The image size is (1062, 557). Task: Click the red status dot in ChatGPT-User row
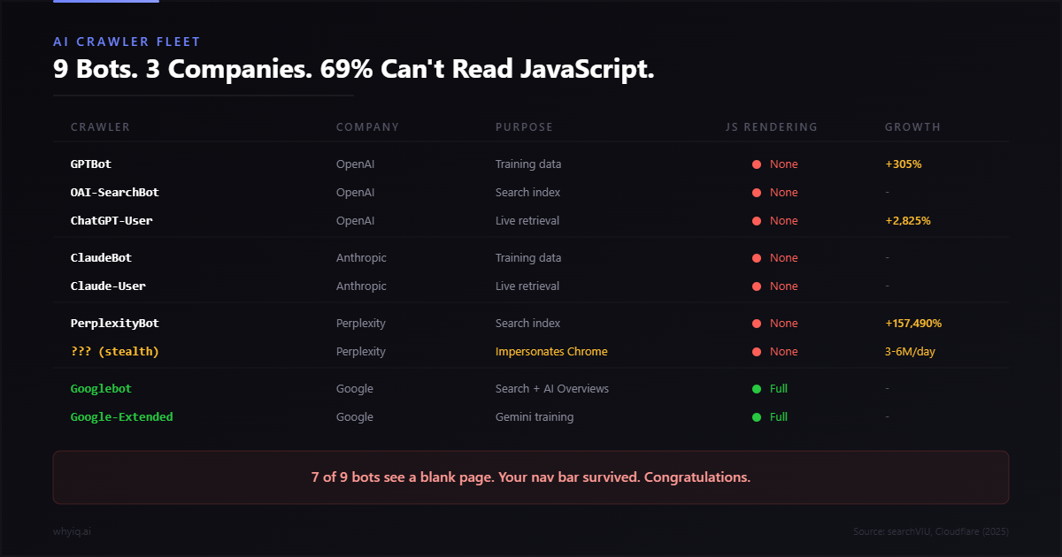point(757,221)
